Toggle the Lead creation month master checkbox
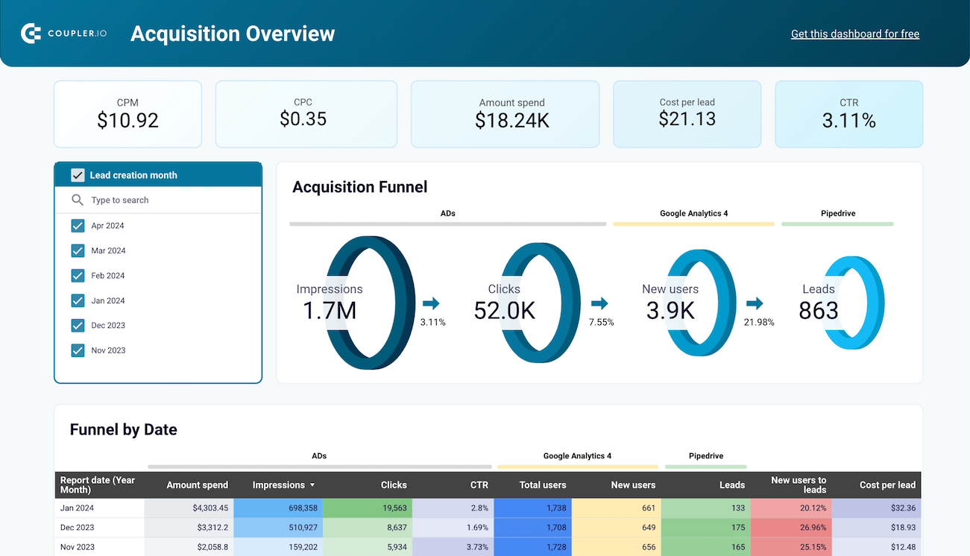970x556 pixels. pyautogui.click(x=78, y=174)
